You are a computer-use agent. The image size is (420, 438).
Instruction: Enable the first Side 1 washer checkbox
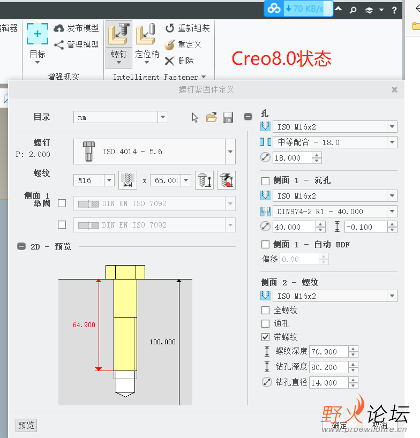[62, 203]
